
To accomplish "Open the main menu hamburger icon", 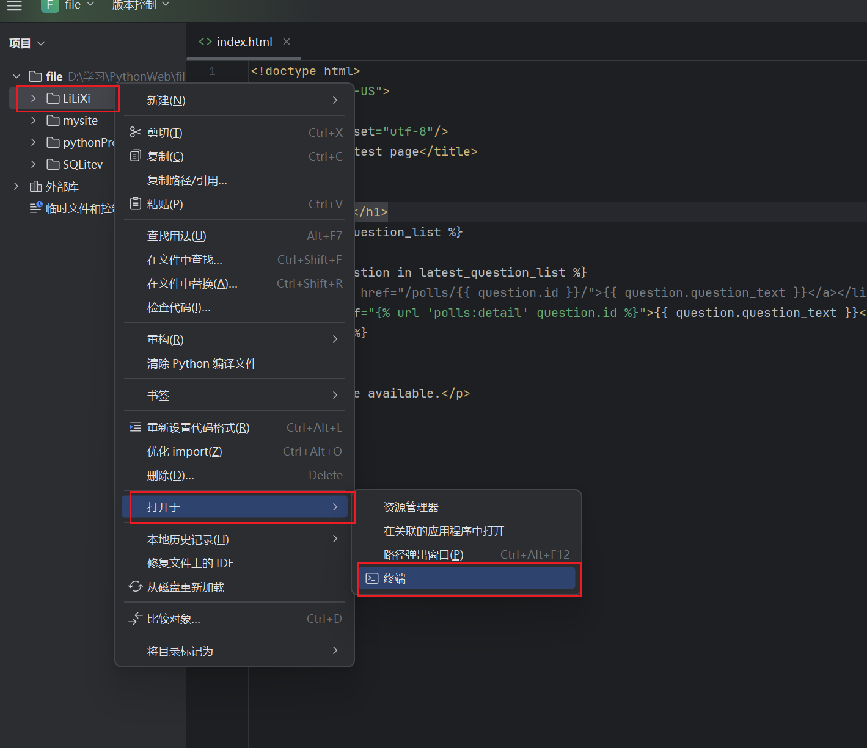I will [x=14, y=7].
